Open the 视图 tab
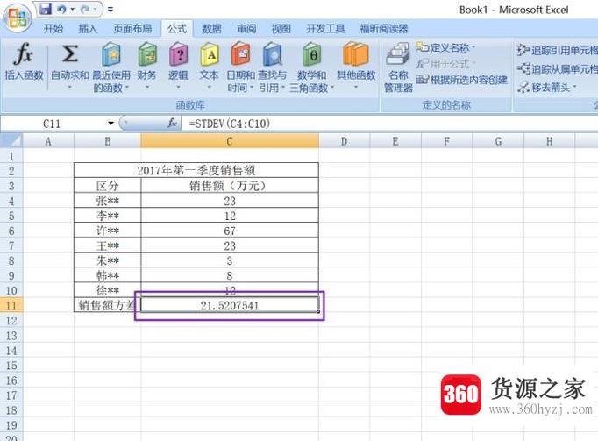The height and width of the screenshot is (441, 598). click(281, 29)
